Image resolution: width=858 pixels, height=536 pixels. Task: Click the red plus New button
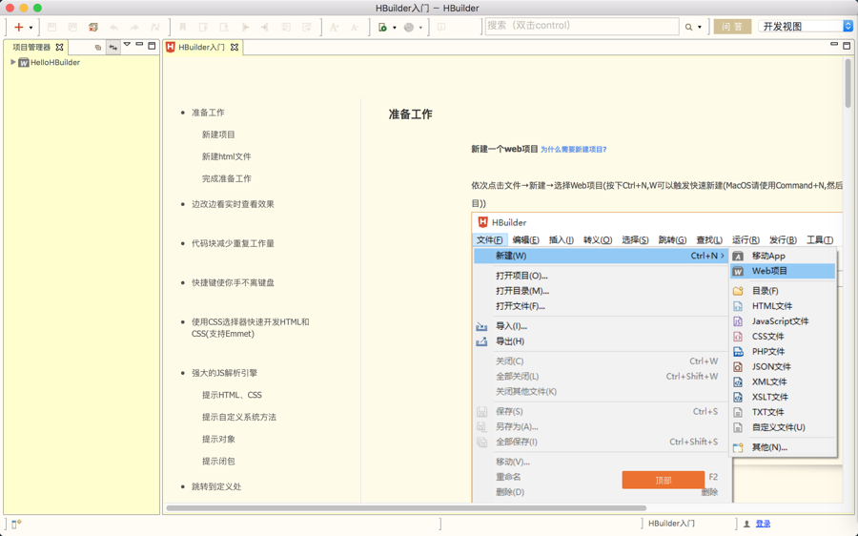coord(19,27)
